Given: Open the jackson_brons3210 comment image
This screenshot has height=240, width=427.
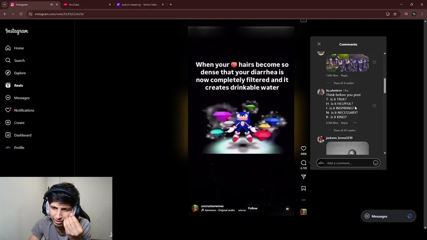Looking at the screenshot, I should pos(347,148).
